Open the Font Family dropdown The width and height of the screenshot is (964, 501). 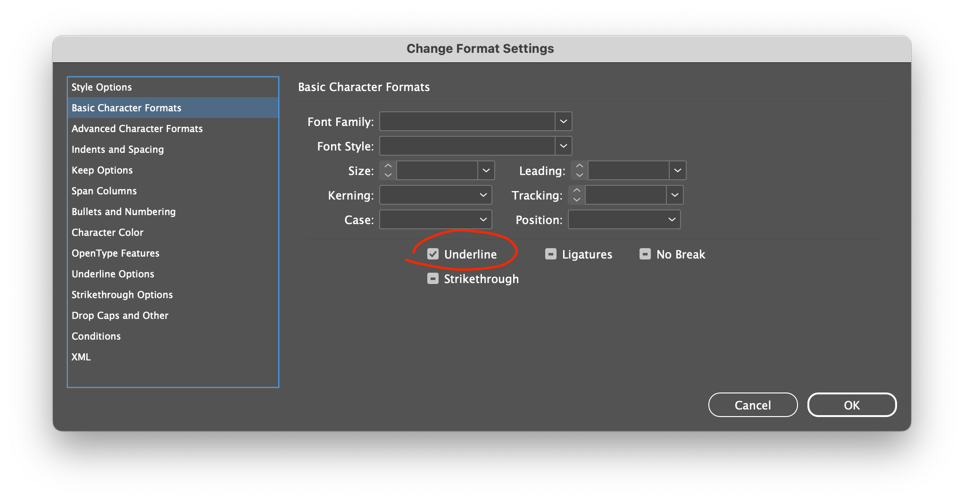pyautogui.click(x=563, y=121)
